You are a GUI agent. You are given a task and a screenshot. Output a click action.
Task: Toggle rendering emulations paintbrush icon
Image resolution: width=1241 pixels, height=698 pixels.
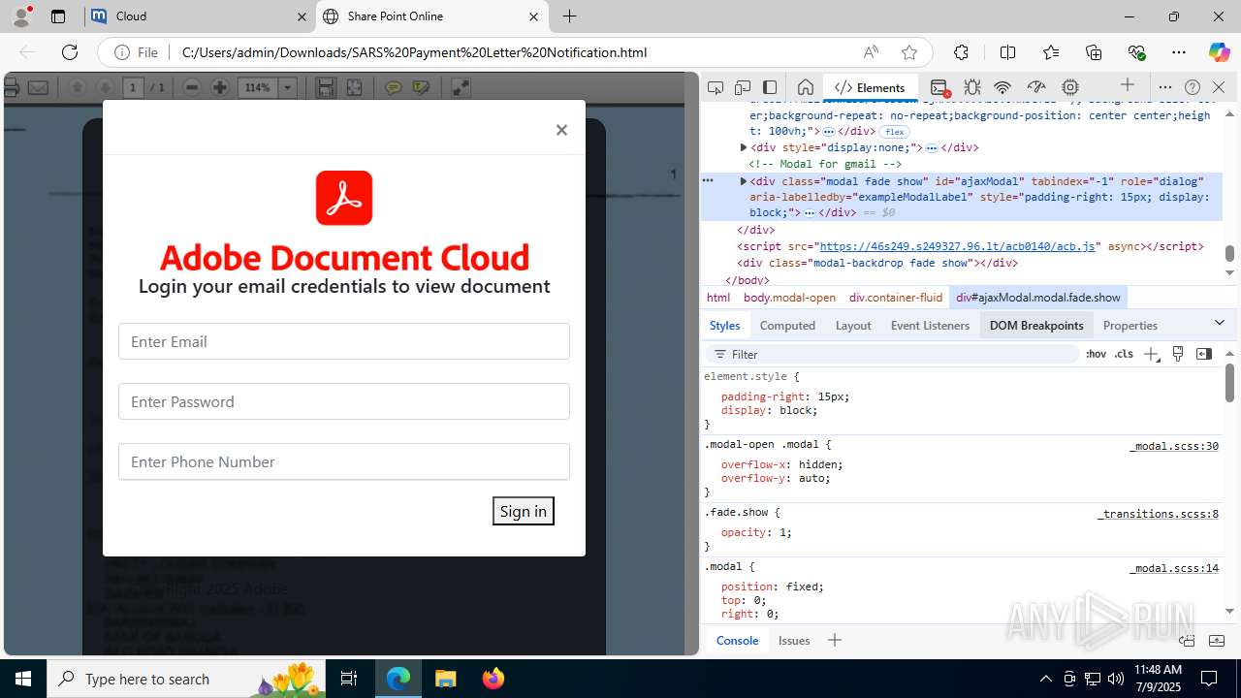click(1178, 354)
